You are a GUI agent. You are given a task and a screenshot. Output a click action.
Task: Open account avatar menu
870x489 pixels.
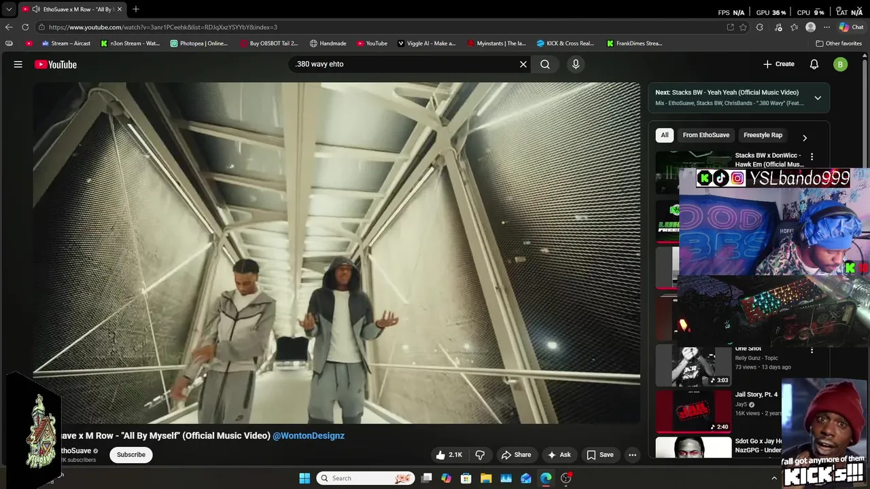(x=841, y=65)
